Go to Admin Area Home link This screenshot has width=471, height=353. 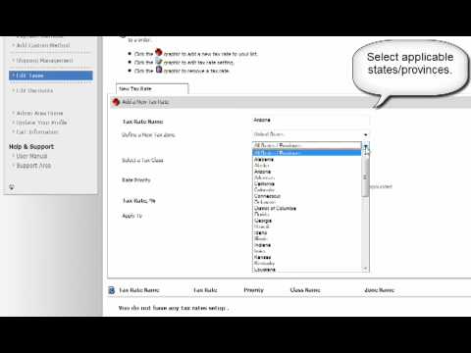(39, 113)
